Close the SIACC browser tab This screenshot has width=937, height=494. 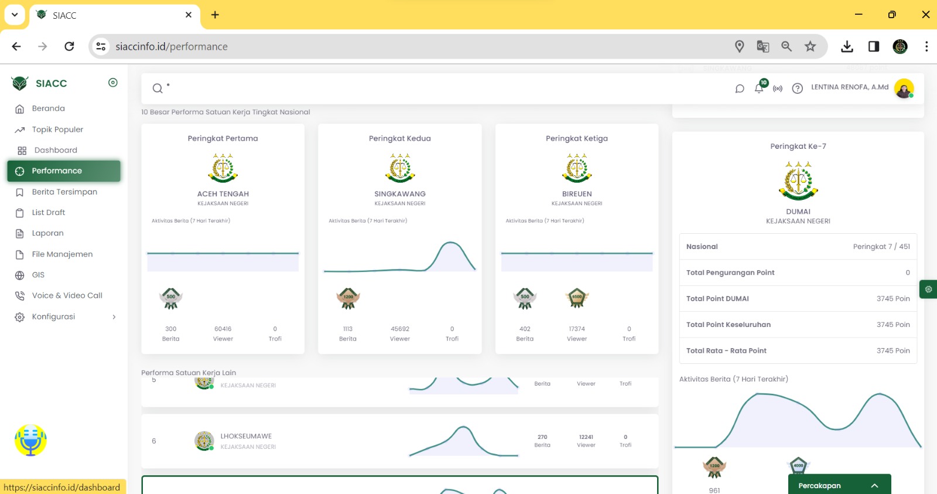189,15
